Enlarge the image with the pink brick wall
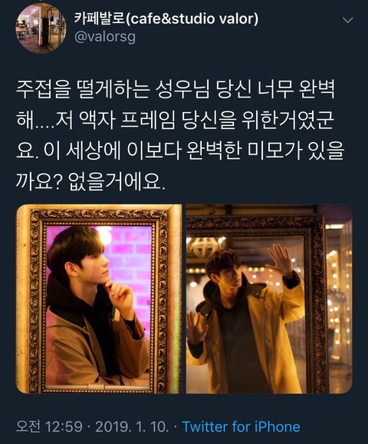 point(99,299)
